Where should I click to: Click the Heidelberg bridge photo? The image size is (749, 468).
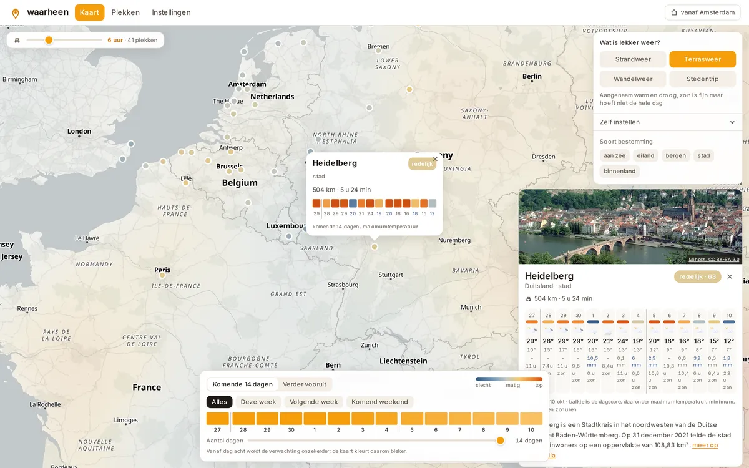click(630, 227)
